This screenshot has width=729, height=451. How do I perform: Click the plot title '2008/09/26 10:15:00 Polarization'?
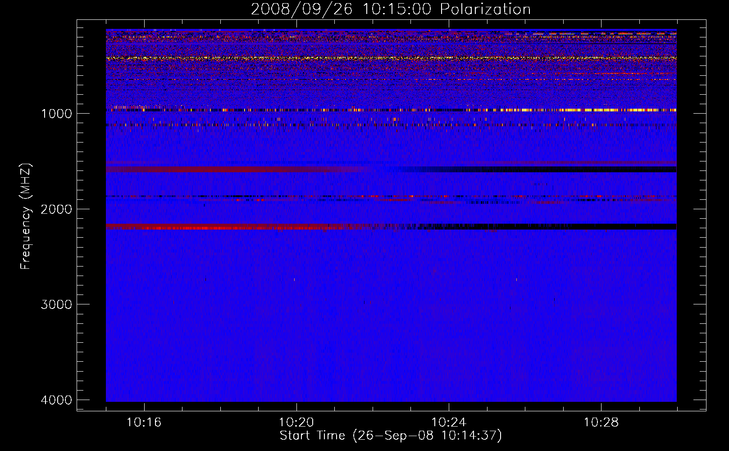pos(391,9)
